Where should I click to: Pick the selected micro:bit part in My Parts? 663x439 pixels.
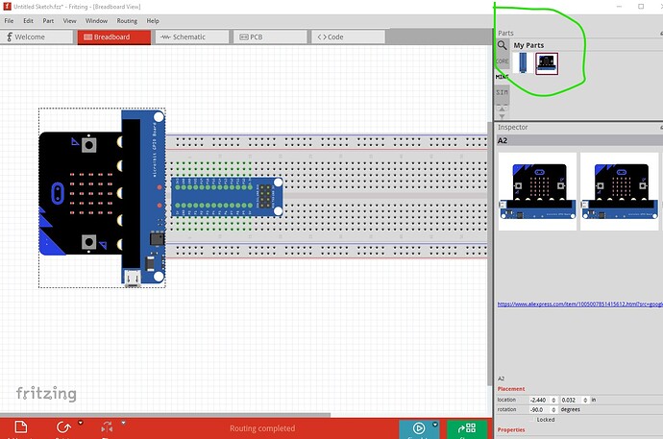547,63
